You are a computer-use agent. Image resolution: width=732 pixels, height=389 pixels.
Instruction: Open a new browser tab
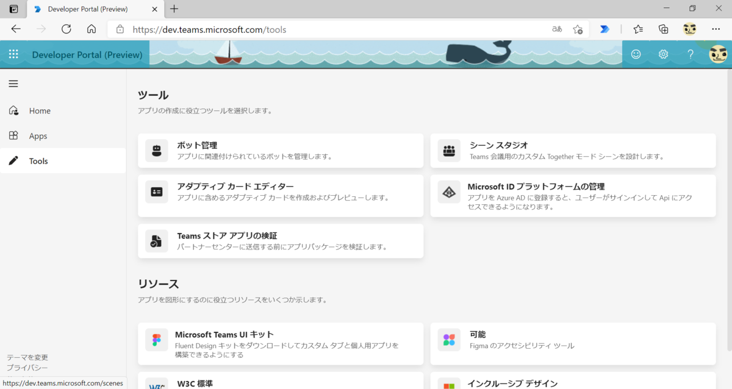click(x=174, y=9)
